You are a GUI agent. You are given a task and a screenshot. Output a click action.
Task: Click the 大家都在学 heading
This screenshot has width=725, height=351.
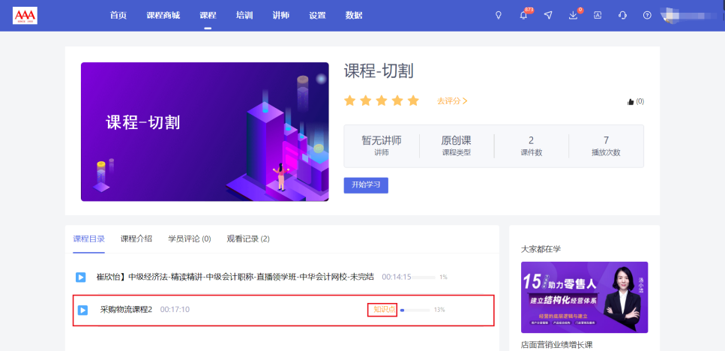pyautogui.click(x=541, y=249)
